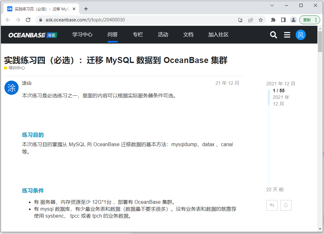
Task: Open the tab search chevron
Action: tap(272, 5)
